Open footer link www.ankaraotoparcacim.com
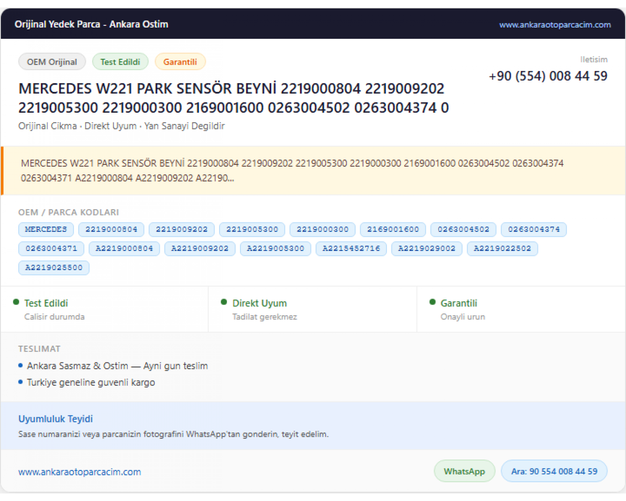Viewport: 626px width, 501px height. 80,472
